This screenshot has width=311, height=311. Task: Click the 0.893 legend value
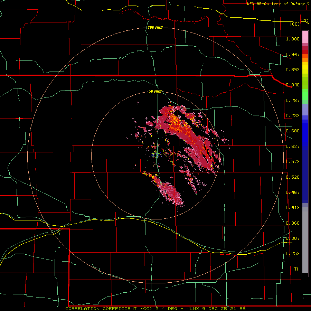click(293, 69)
